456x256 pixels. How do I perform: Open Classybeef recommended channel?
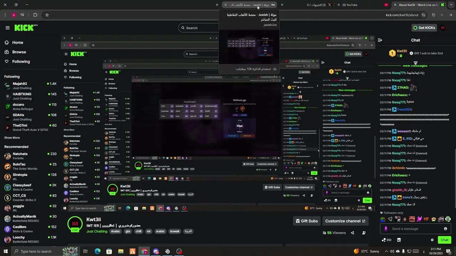click(x=30, y=187)
